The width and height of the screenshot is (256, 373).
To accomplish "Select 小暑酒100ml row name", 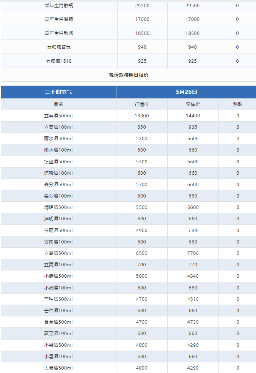I will 58,356.
